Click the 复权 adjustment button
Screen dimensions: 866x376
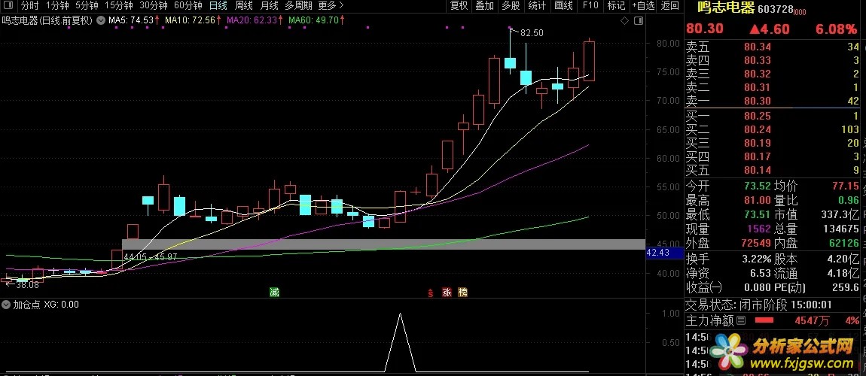coord(459,6)
